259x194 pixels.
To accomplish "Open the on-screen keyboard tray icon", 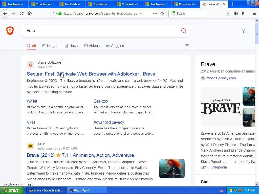I will (x=222, y=190).
